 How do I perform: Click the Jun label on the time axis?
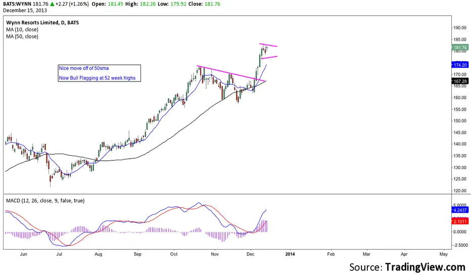click(x=23, y=254)
